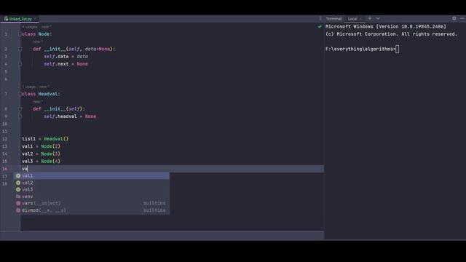466x262 pixels.
Task: Choose val3 from the completion popup
Action: click(x=92, y=189)
